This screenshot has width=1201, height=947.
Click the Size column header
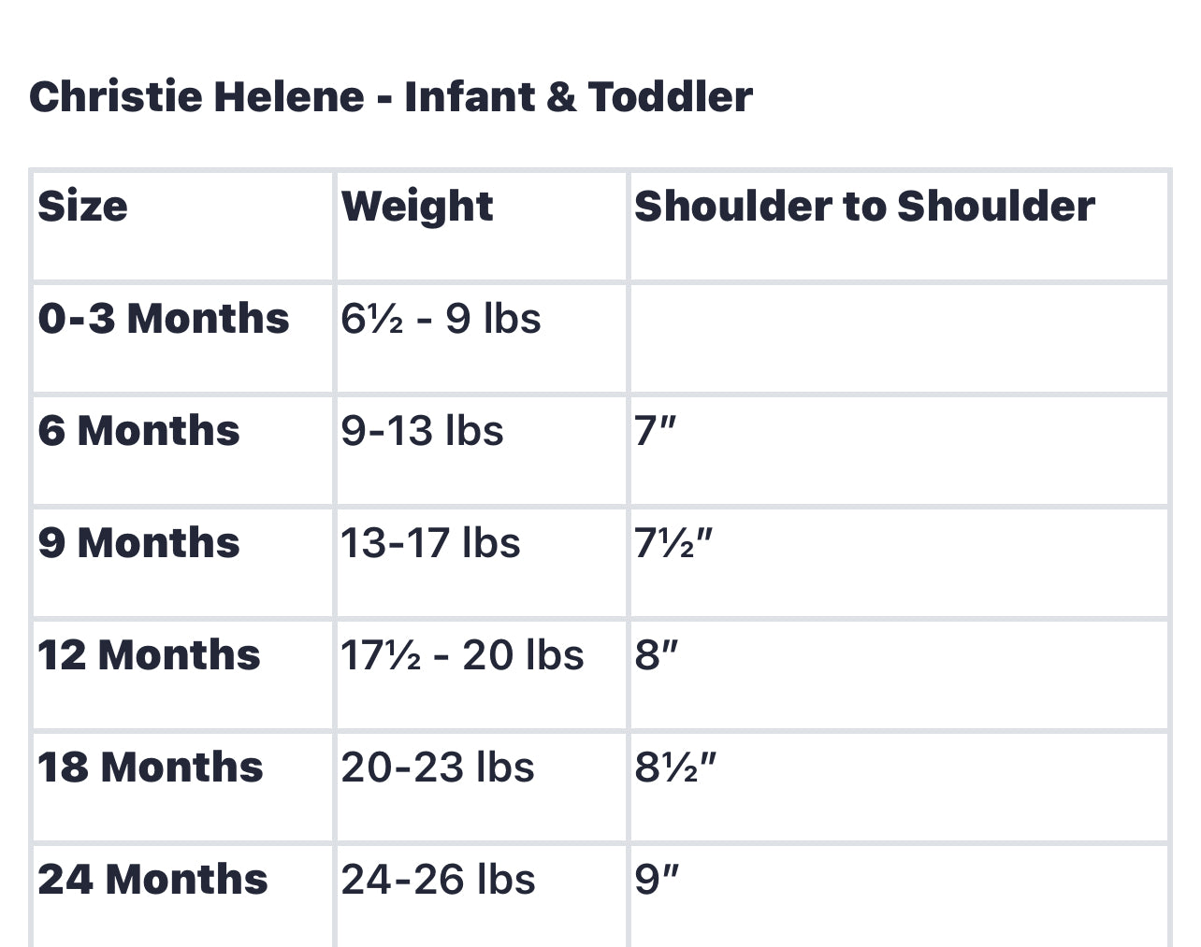coord(83,207)
